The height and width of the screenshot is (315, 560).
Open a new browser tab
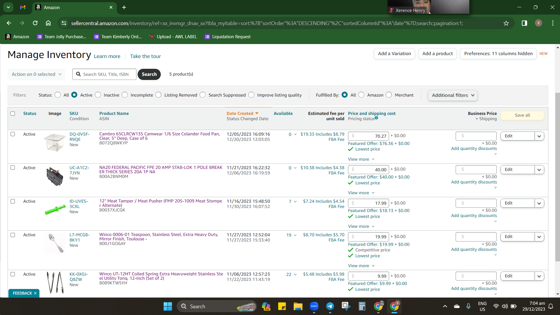pos(124,7)
